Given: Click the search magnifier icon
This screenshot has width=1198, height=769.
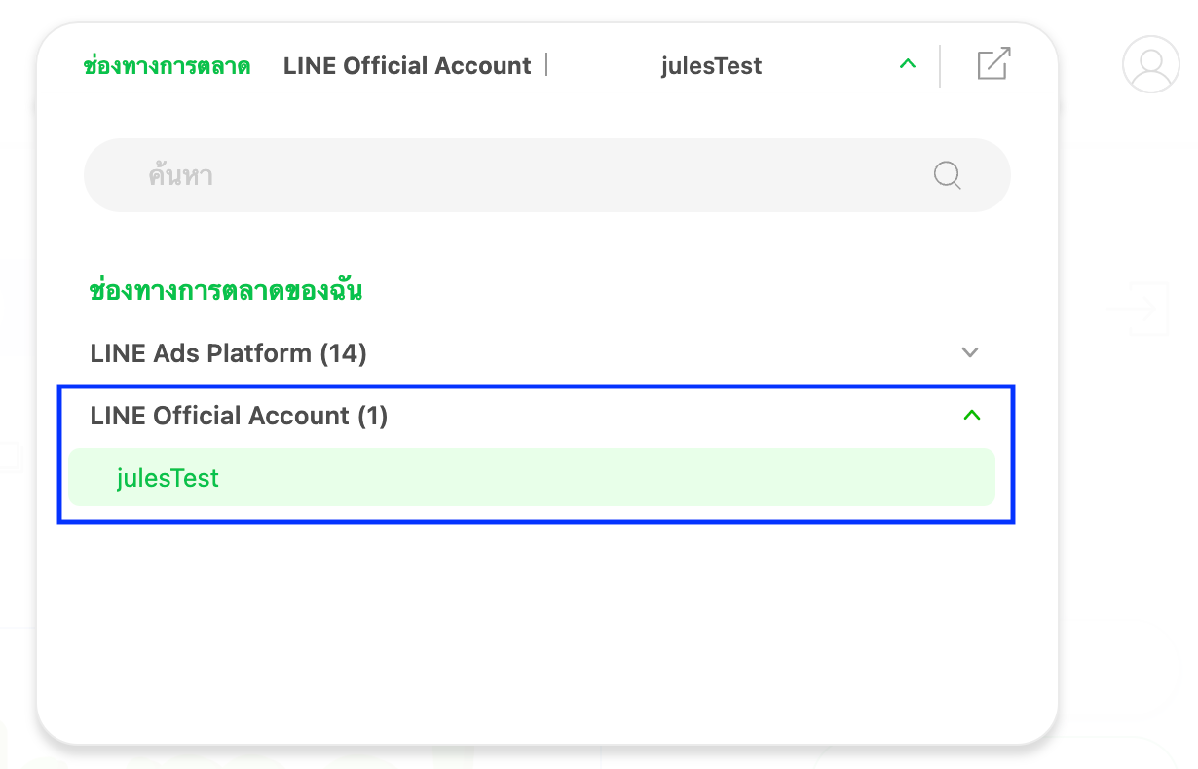Looking at the screenshot, I should pyautogui.click(x=948, y=175).
